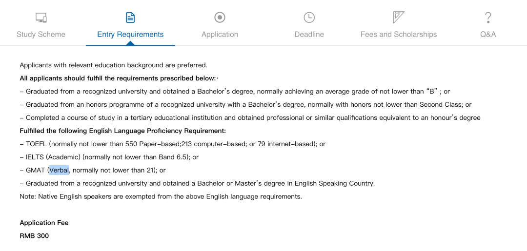Image resolution: width=527 pixels, height=251 pixels.
Task: Click the active tab's triangle pointer indicator
Action: [x=130, y=43]
